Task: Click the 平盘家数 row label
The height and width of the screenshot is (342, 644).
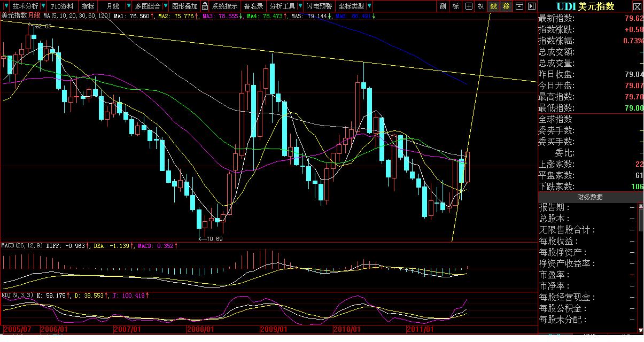Action: tap(556, 175)
